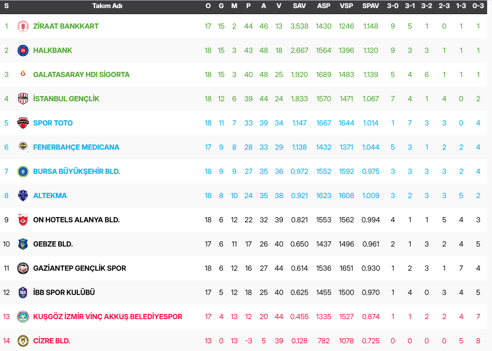Open KUŞGÖZ İZMİR VİNÇ AKKUŞ BELEDİYESPOR link
Image resolution: width=492 pixels, height=351 pixels.
coord(107,317)
